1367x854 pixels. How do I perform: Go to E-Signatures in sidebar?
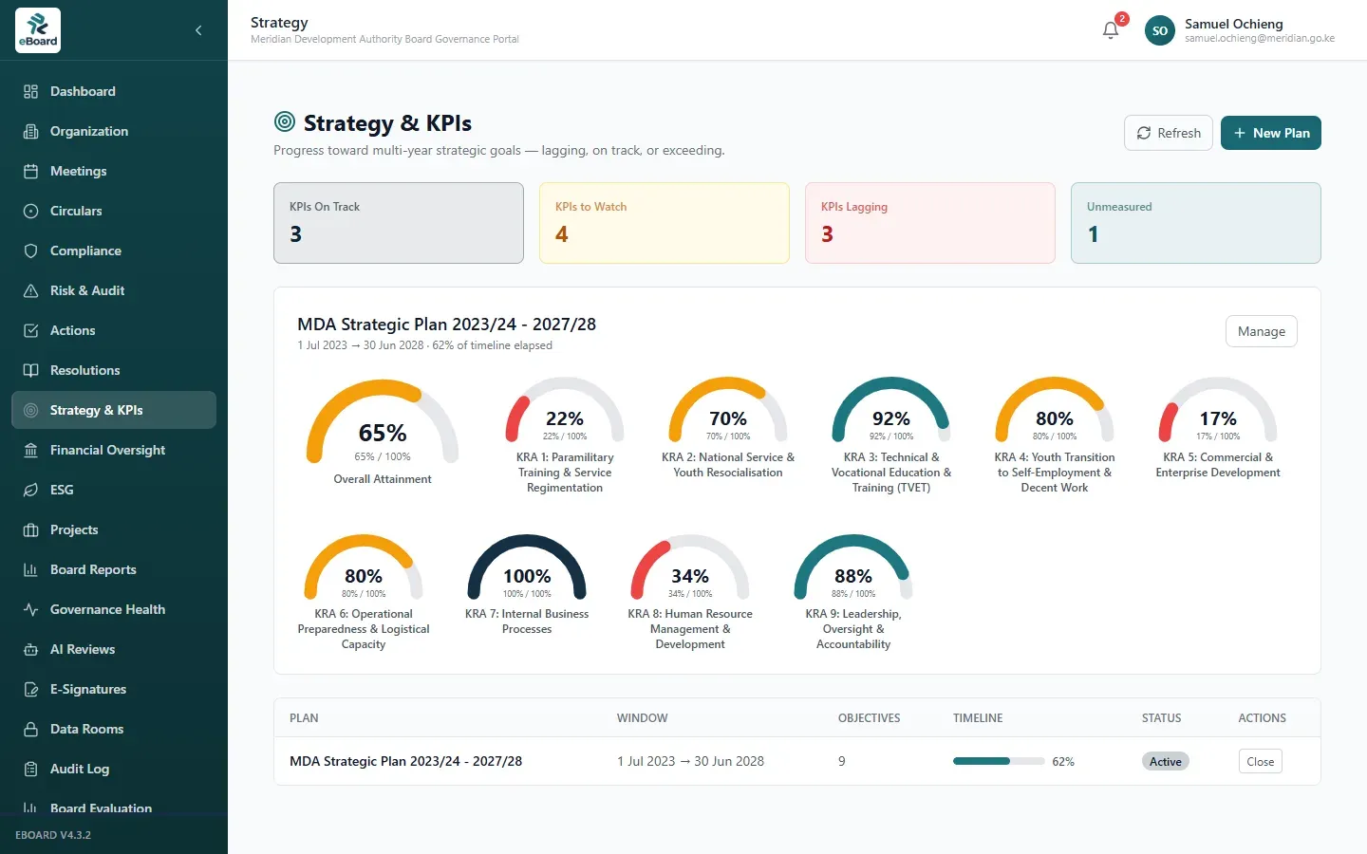point(114,689)
